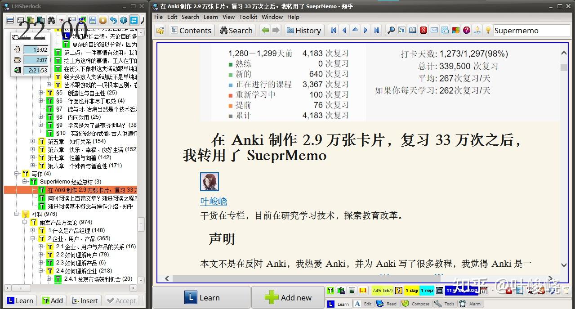The image size is (575, 309).
Task: Switch to the Read tab
Action: tap(386, 304)
